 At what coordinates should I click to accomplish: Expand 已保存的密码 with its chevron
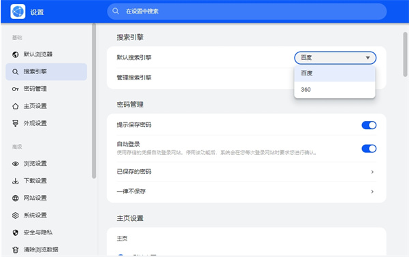372,172
